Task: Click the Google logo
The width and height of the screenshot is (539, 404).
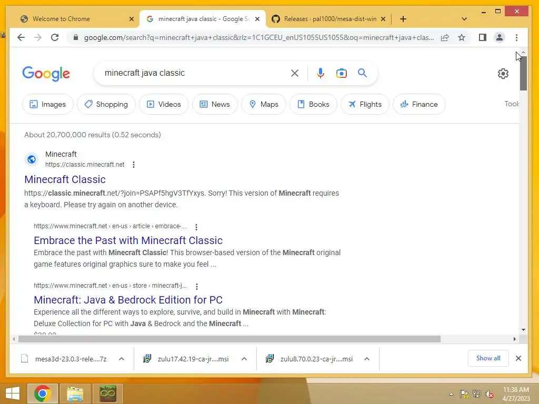Action: pyautogui.click(x=46, y=74)
